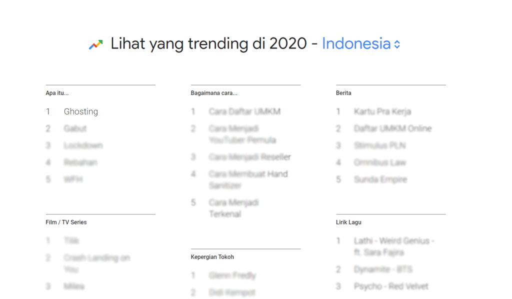The width and height of the screenshot is (512, 299).
Task: Open Dynamite - BTS lyric entry
Action: (383, 269)
